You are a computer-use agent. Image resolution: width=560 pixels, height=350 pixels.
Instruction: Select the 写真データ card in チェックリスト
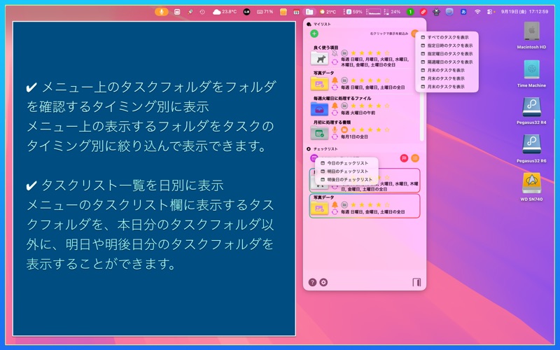pos(365,206)
